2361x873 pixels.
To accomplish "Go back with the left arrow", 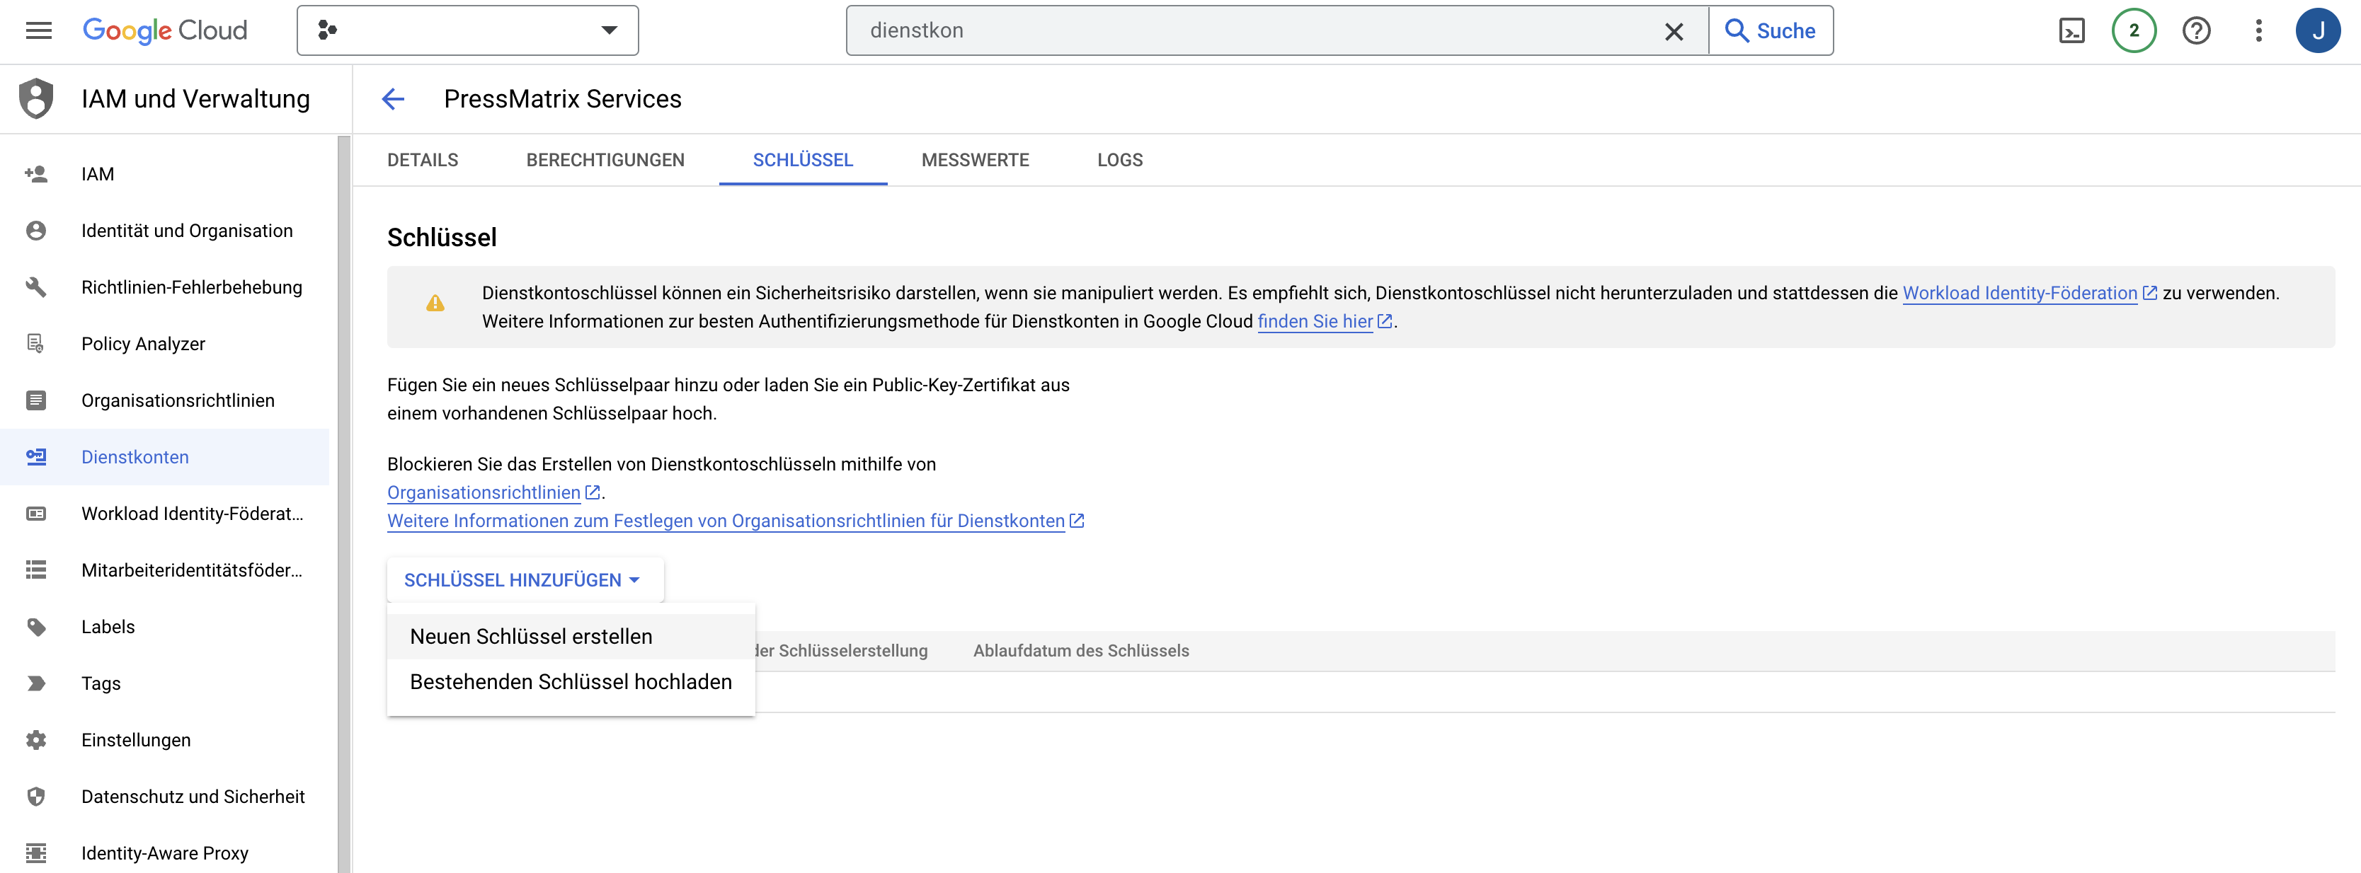I will [x=393, y=99].
